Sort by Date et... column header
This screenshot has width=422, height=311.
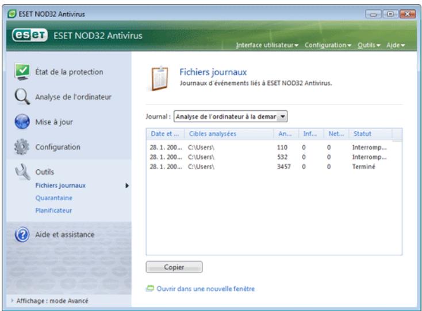coord(165,134)
